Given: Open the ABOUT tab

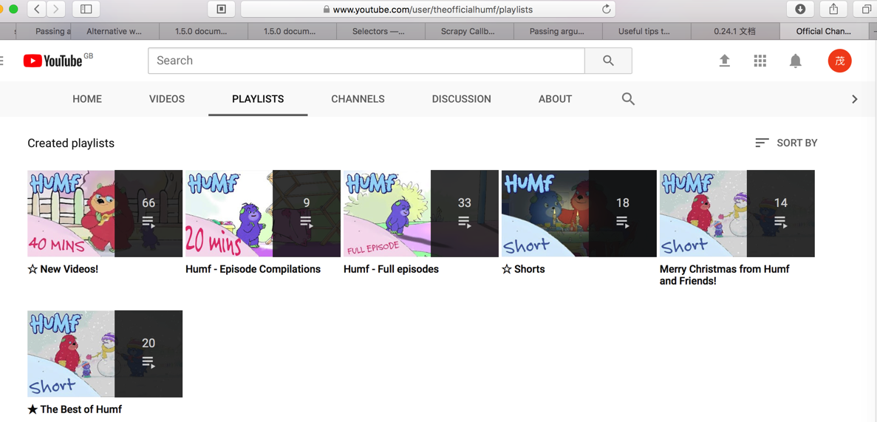Looking at the screenshot, I should 555,99.
